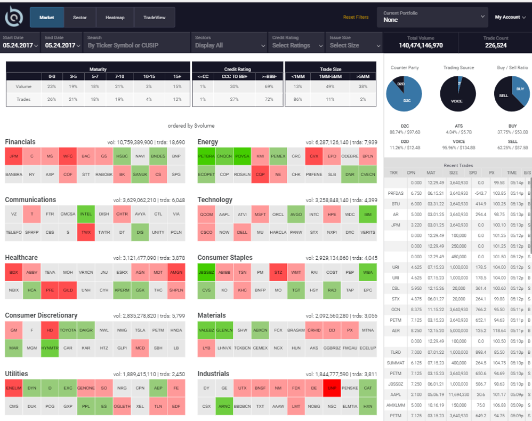Open the My Account menu
This screenshot has height=421, width=532.
(510, 17)
